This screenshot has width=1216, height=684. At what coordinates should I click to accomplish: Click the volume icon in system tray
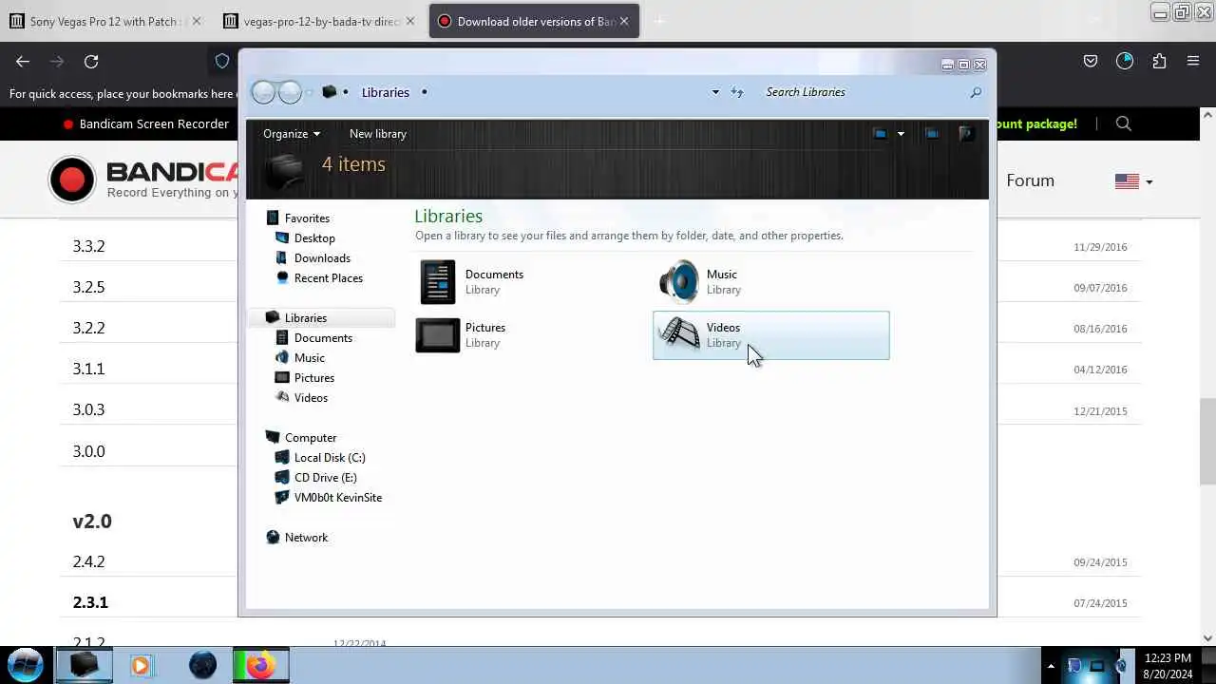[x=1122, y=666]
